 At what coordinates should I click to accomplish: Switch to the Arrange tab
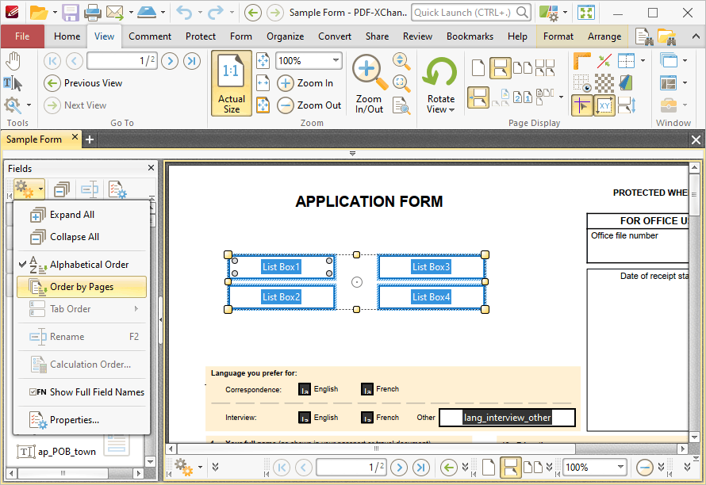[x=604, y=36]
